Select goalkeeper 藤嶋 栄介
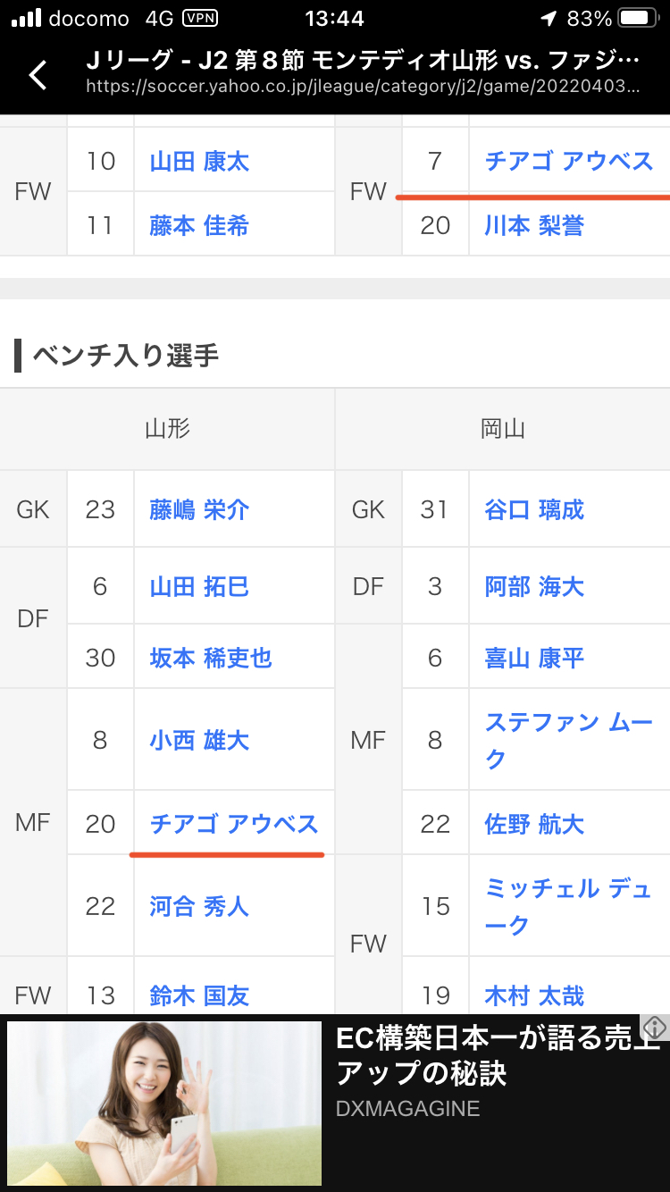The image size is (670, 1192). point(199,509)
